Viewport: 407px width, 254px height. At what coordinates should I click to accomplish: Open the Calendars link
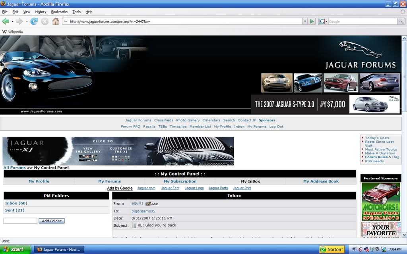point(211,120)
